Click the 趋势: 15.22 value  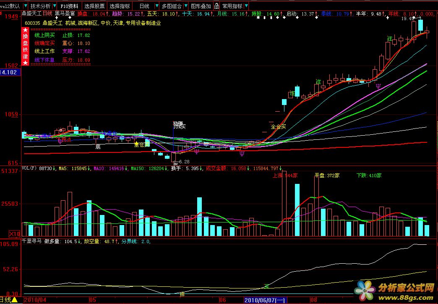tap(128, 13)
